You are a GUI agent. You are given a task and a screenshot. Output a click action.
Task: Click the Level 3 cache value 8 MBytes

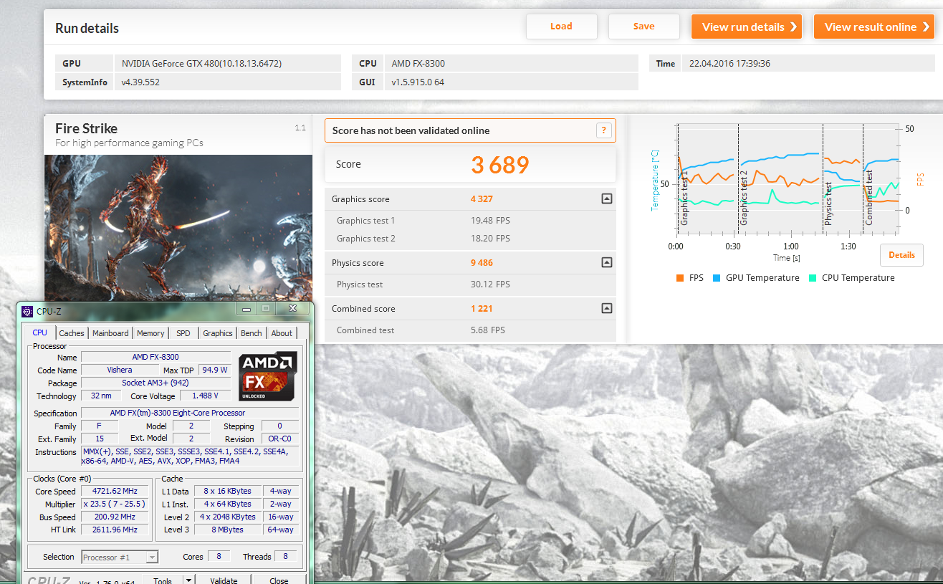point(228,530)
